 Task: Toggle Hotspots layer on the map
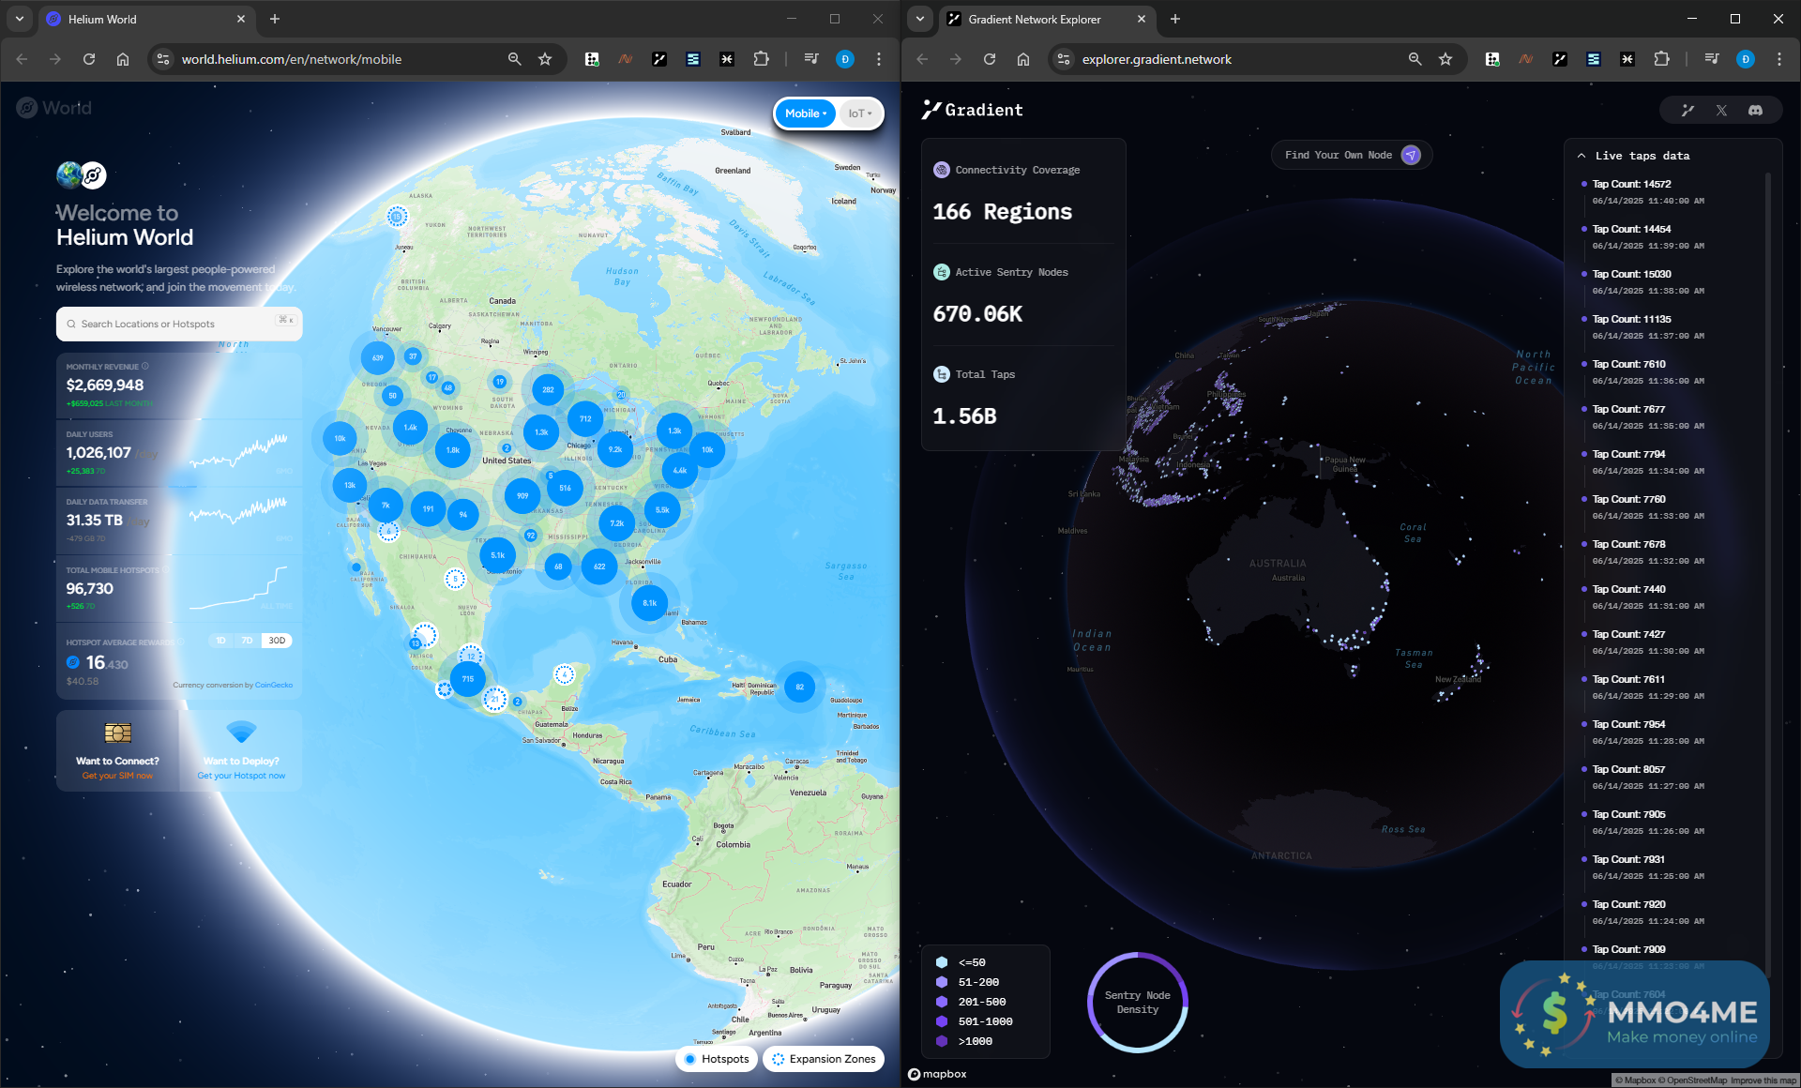[718, 1059]
